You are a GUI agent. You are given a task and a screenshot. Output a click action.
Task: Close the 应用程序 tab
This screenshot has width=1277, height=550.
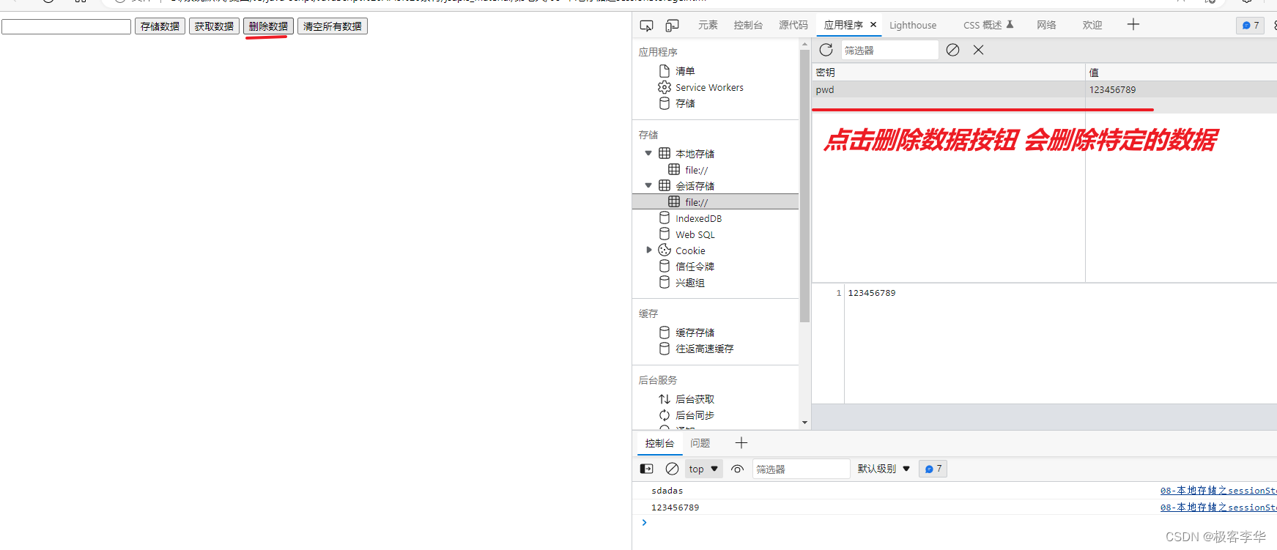coord(873,25)
